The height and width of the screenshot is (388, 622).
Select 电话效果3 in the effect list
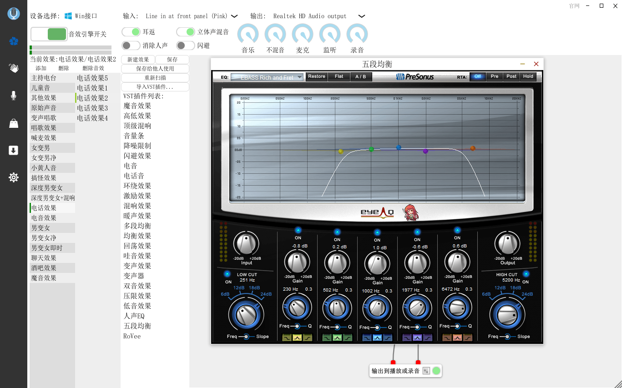pos(92,108)
